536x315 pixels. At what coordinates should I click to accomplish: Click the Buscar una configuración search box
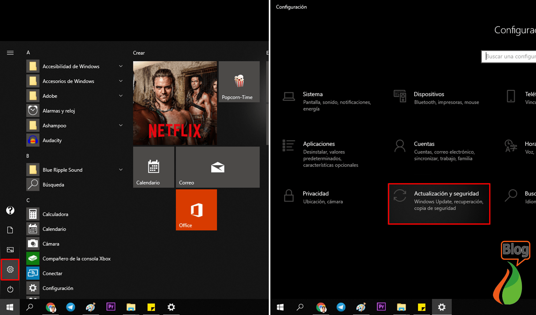[509, 56]
